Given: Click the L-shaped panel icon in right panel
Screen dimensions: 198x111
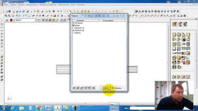Looking at the screenshot, I should pos(183,35).
